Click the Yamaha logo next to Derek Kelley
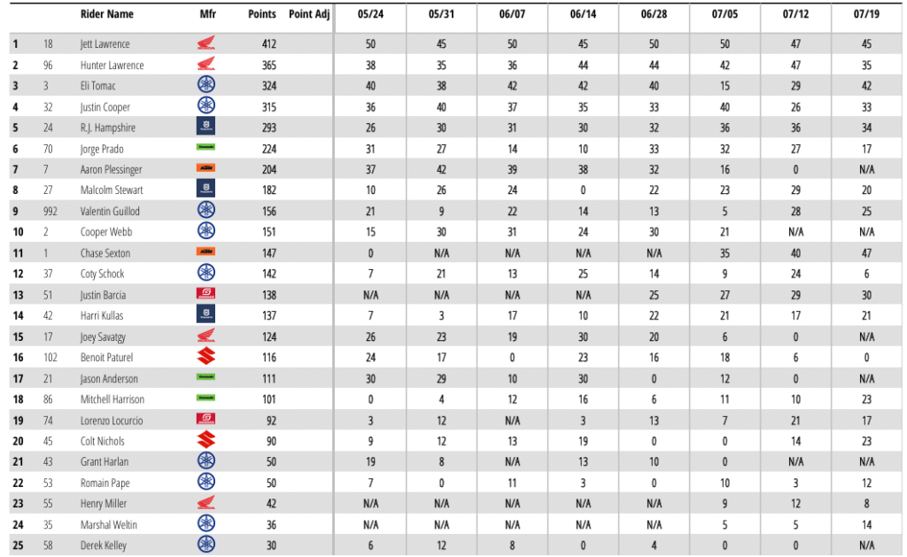This screenshot has width=907, height=557. click(205, 545)
